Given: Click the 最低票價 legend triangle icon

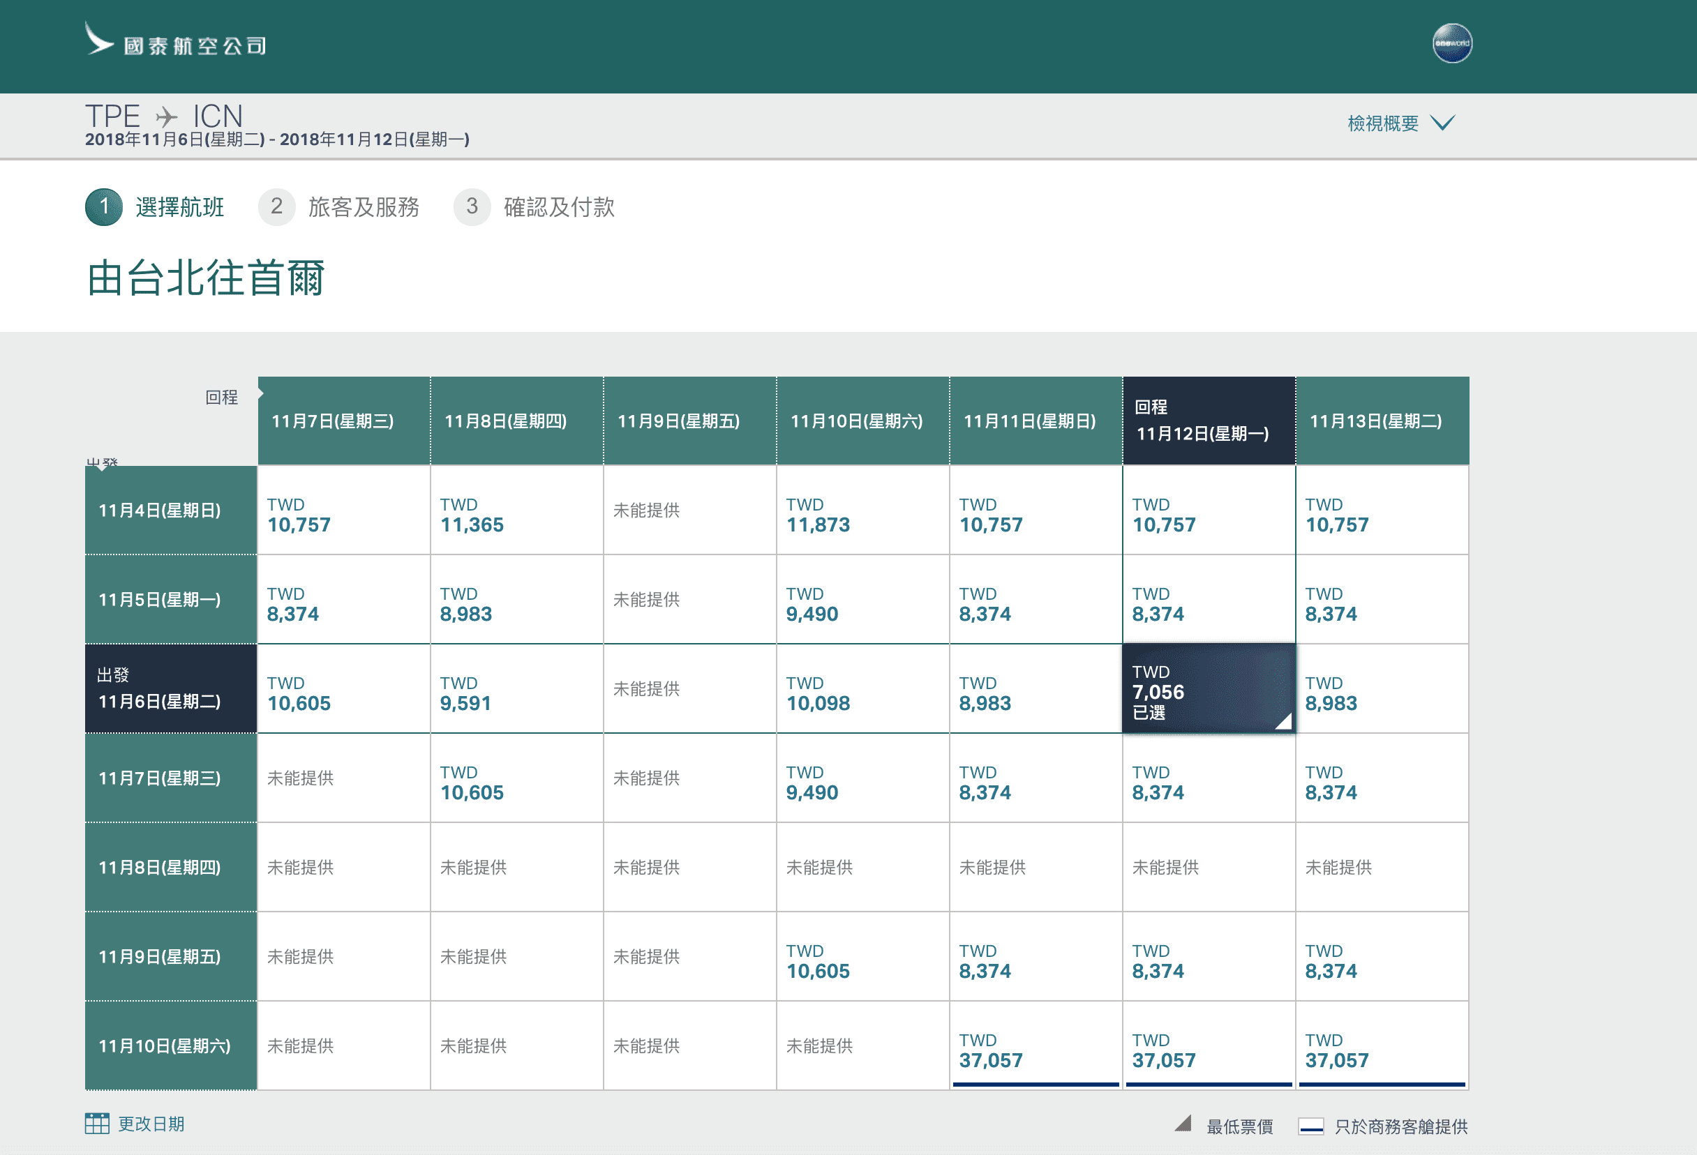Looking at the screenshot, I should pyautogui.click(x=1183, y=1123).
